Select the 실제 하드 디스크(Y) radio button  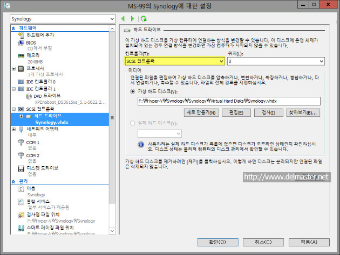click(132, 123)
